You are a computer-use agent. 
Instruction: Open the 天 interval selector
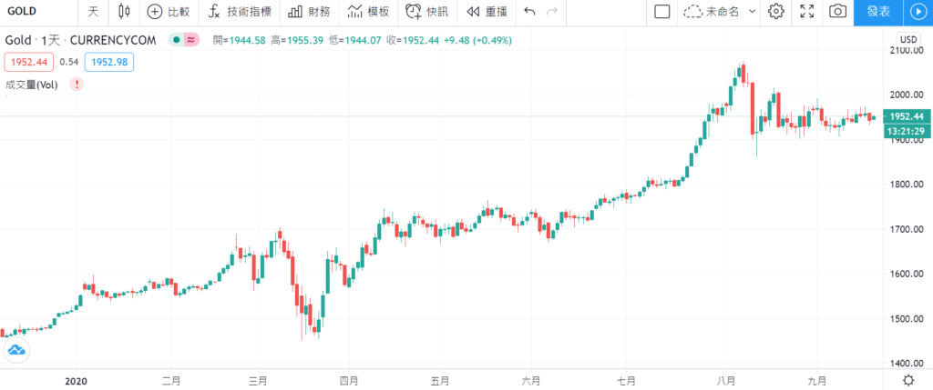[x=94, y=11]
